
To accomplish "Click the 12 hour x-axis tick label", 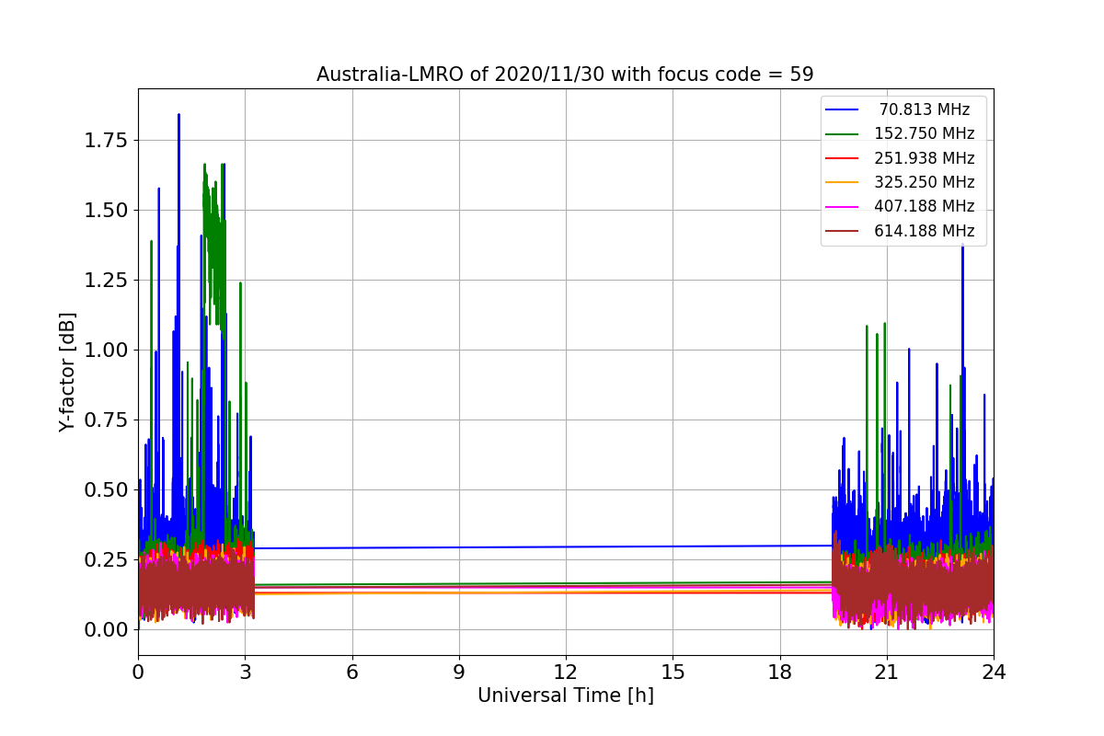I will [566, 672].
